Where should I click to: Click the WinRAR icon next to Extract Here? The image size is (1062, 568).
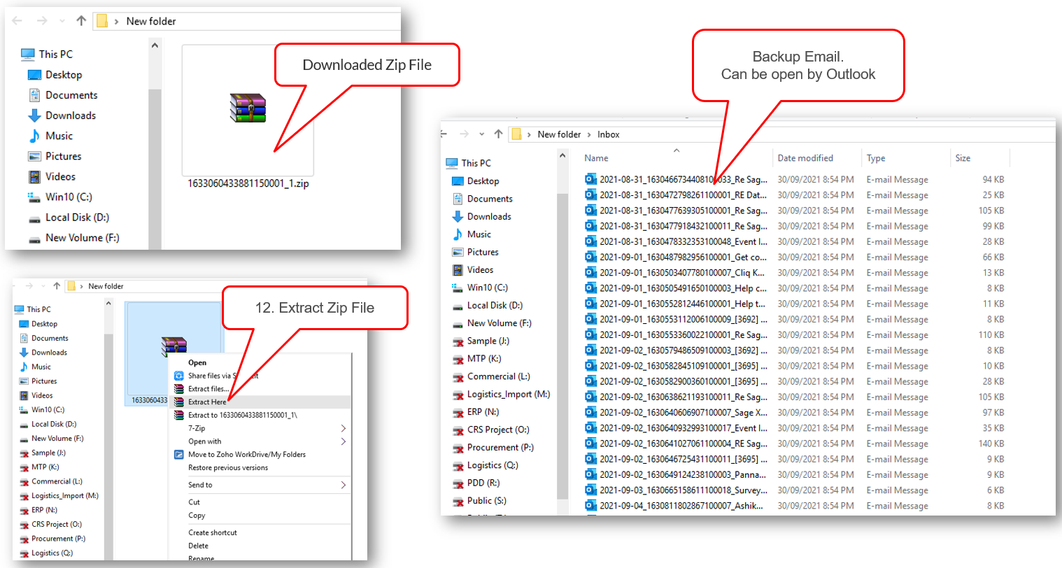coord(179,402)
